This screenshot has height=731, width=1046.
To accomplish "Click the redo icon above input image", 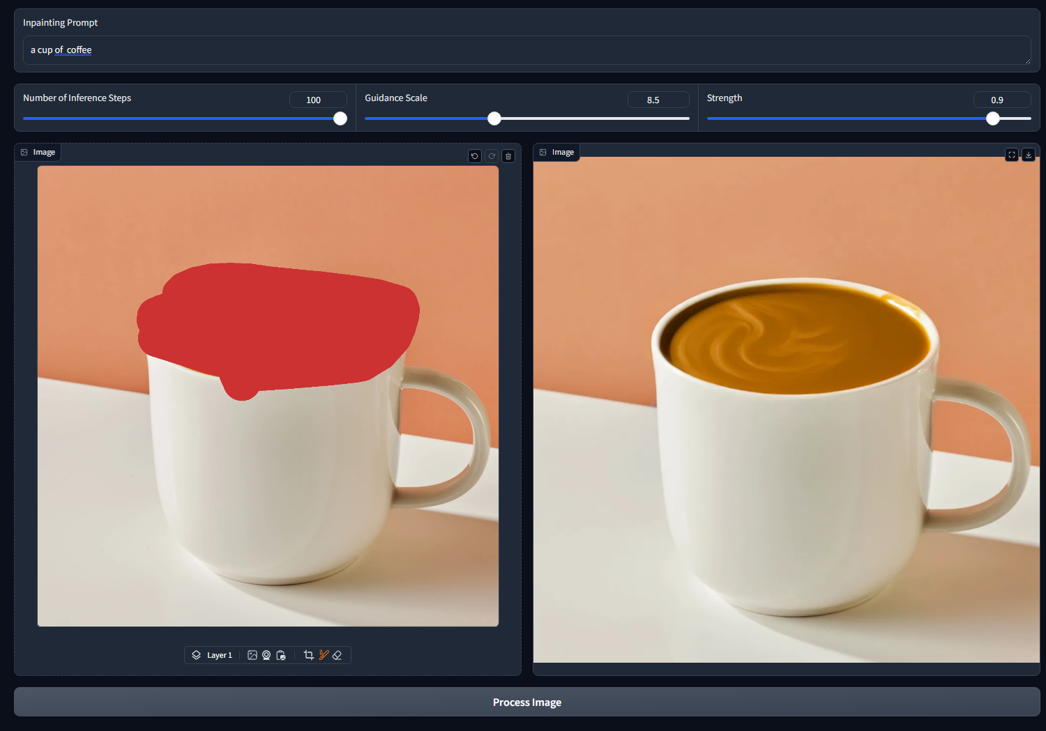I will click(492, 156).
